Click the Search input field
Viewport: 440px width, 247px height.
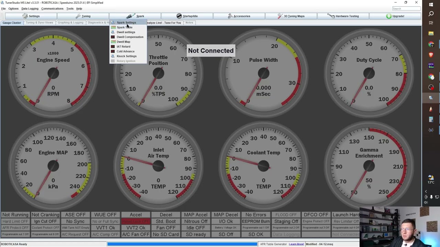[x=406, y=9]
